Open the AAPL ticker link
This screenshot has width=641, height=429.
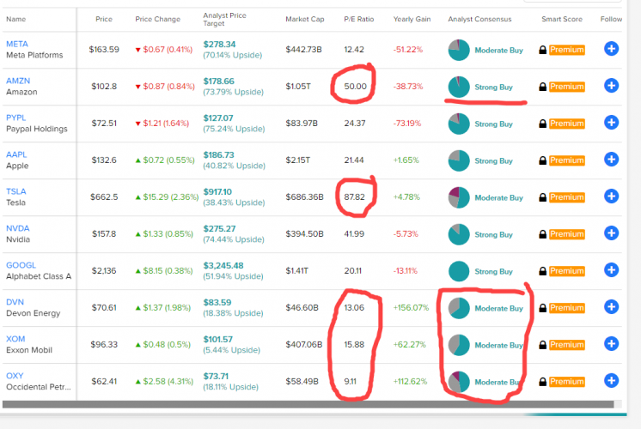(x=16, y=154)
